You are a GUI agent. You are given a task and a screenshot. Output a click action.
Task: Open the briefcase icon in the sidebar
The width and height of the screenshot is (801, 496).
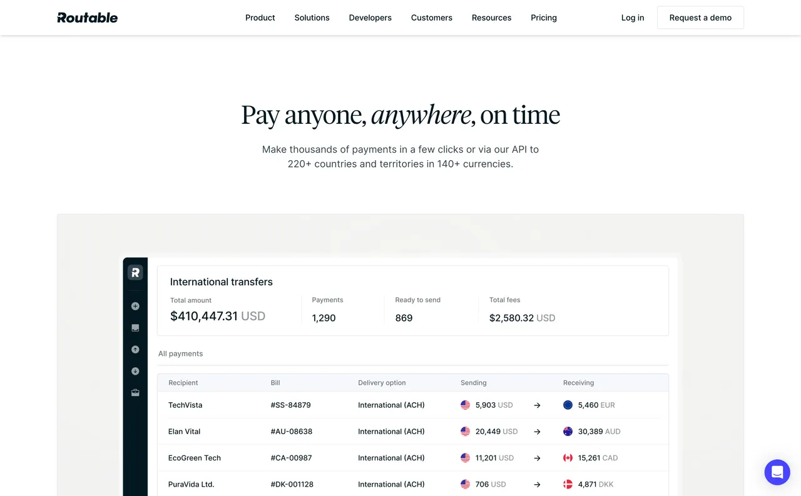[135, 392]
